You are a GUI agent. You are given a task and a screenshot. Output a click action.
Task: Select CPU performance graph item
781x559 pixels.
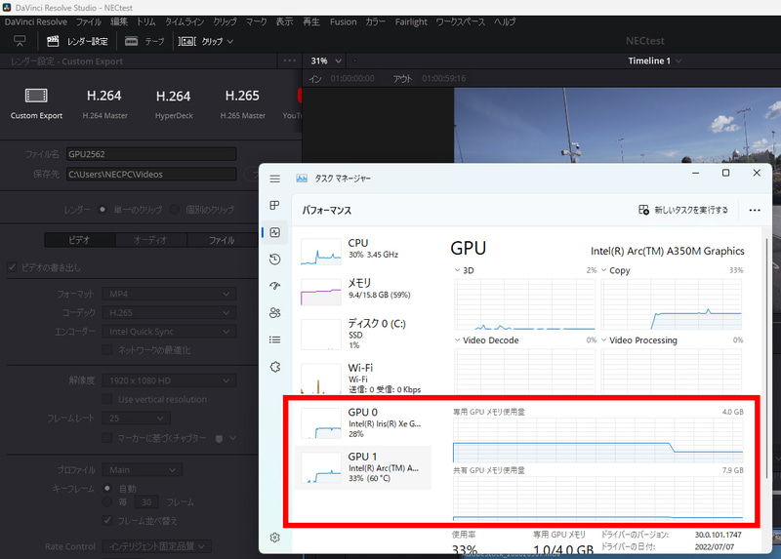coord(362,250)
